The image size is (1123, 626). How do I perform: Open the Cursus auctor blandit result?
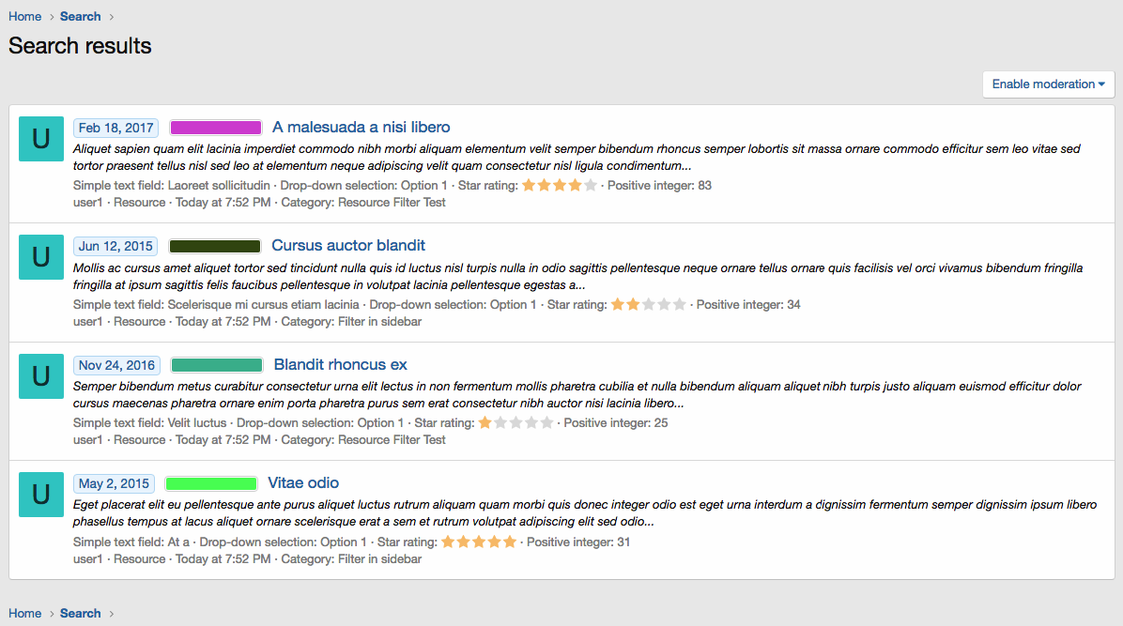(x=348, y=245)
